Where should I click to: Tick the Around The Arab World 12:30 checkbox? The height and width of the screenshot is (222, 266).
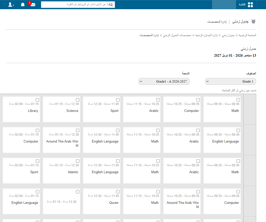tap(78, 131)
